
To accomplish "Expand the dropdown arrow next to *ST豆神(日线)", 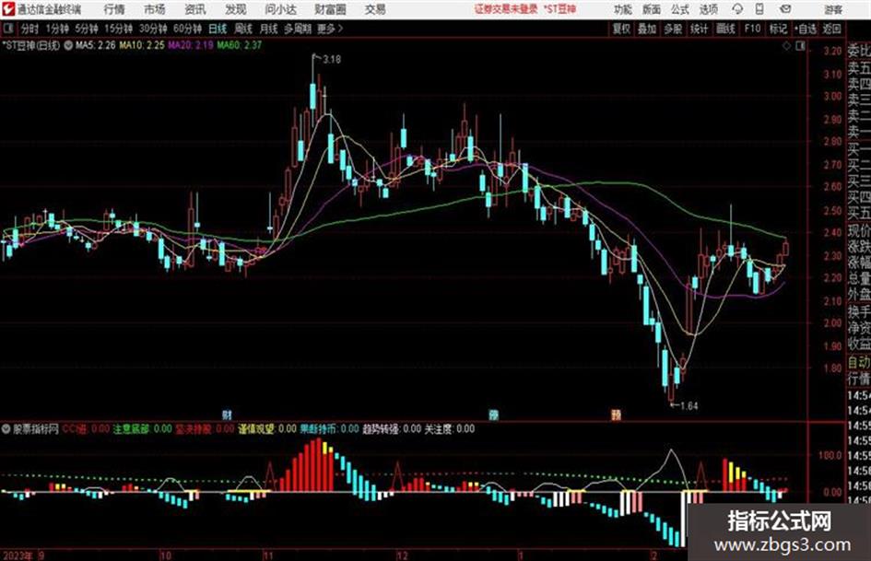I will [68, 45].
